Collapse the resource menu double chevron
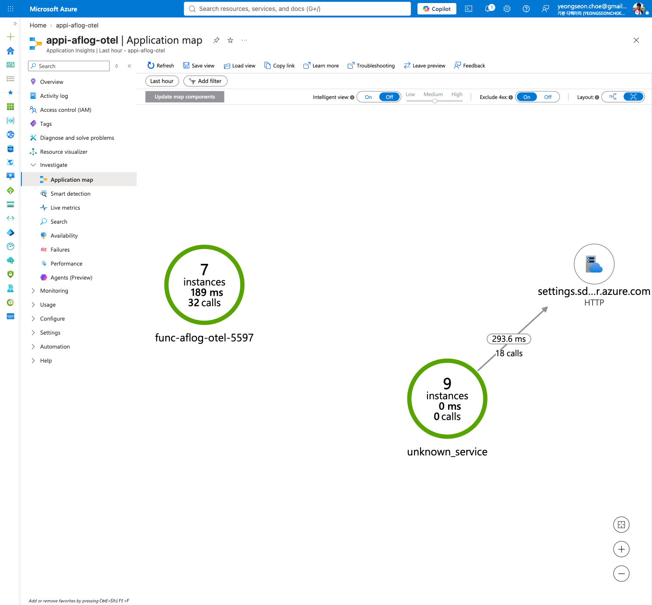The image size is (652, 605). coord(129,66)
